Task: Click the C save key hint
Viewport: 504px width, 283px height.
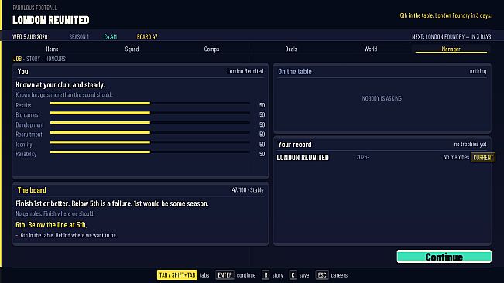Action: 299,275
